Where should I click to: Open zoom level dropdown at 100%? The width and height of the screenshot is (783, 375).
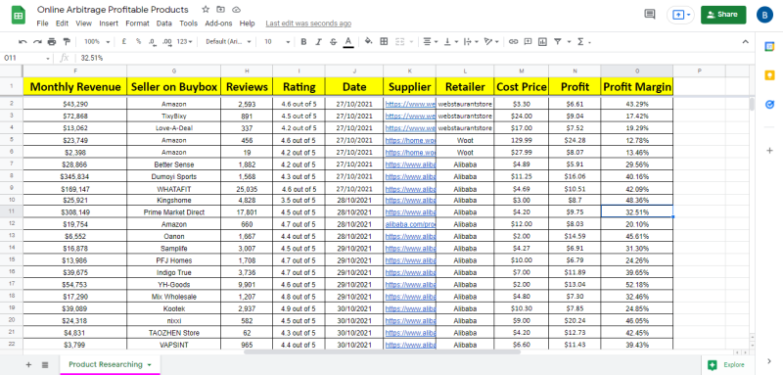[x=96, y=42]
